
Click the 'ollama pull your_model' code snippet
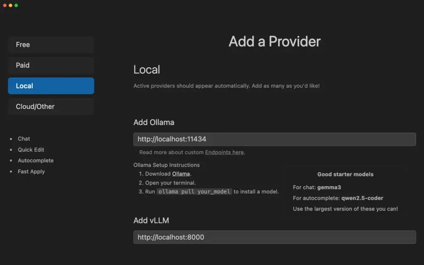[x=194, y=191]
